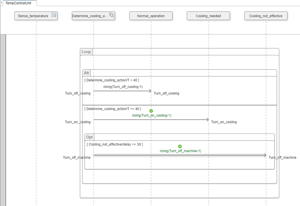Click the Turn_off_cooling label at Normal_operation lifeline

point(166,93)
